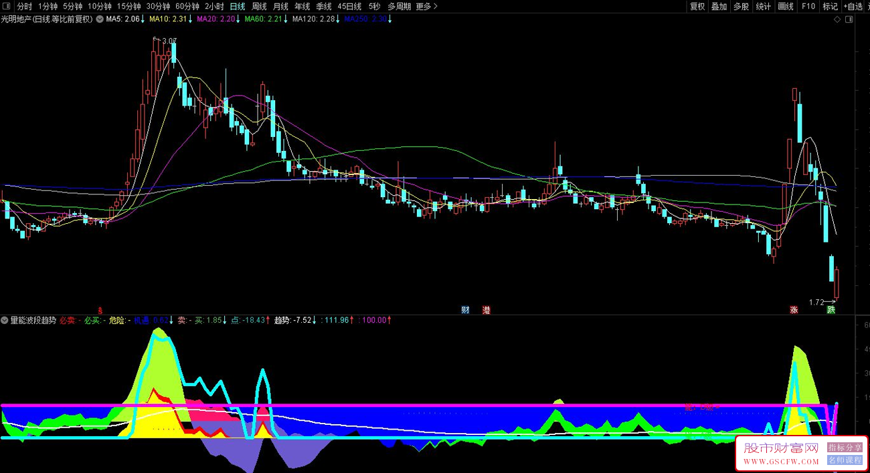Switch to 月线 monthly chart
The width and height of the screenshot is (870, 473).
coord(280,6)
